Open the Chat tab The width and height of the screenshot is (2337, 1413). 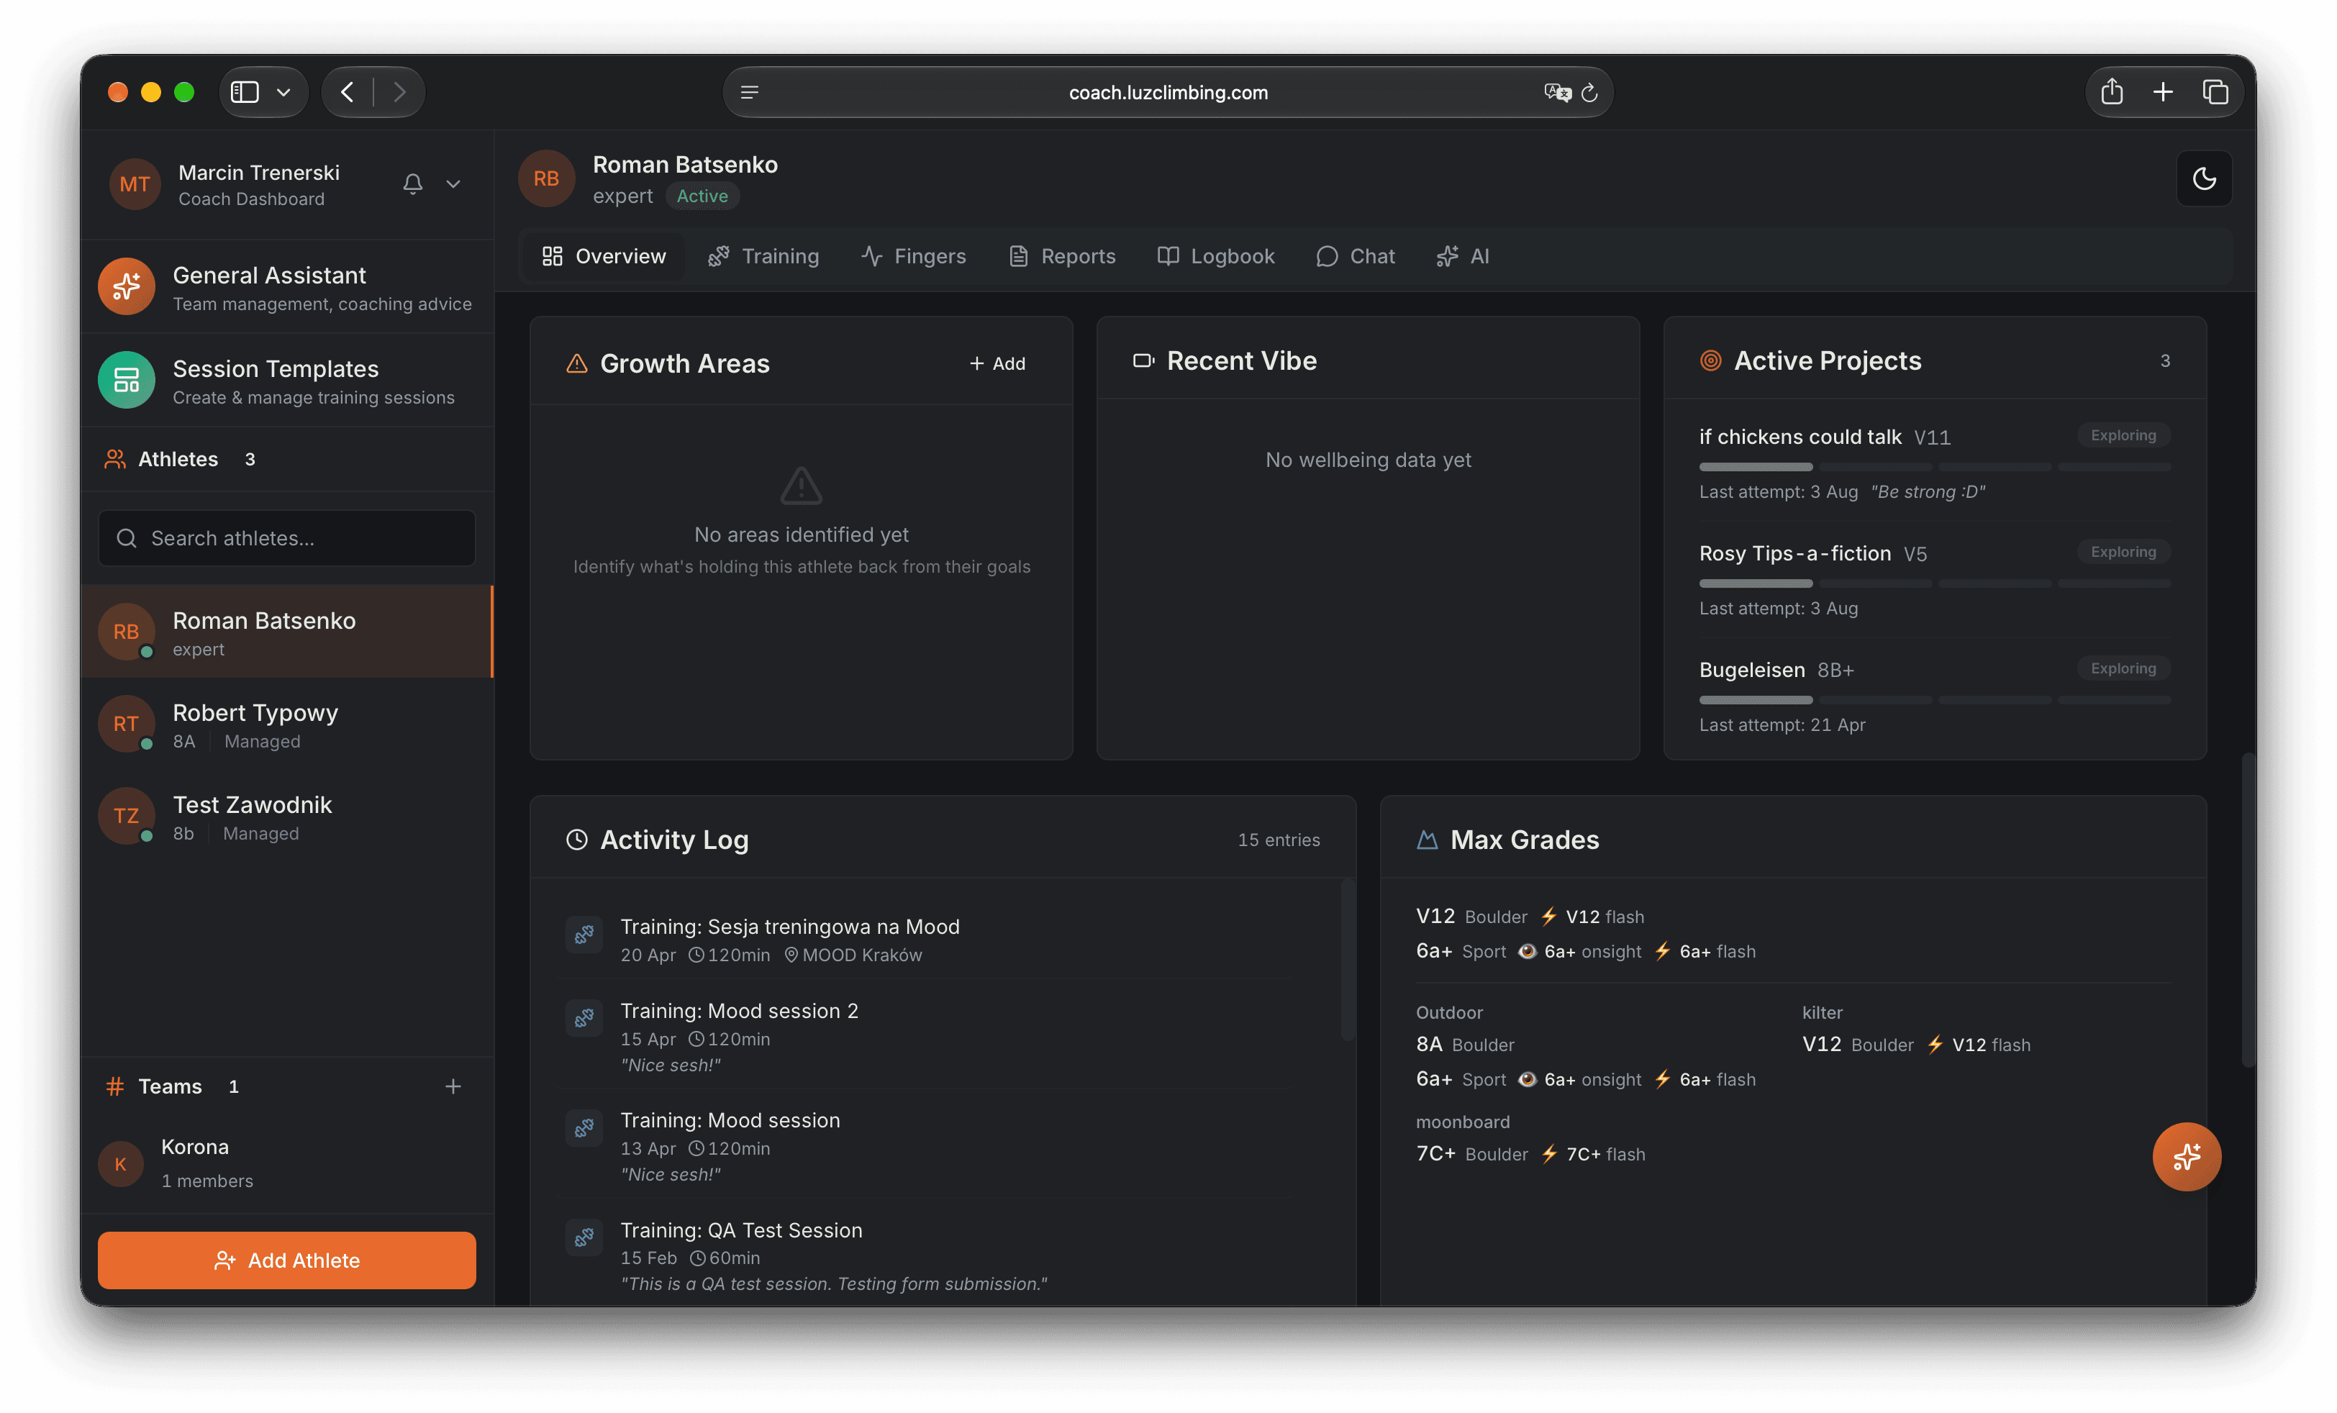(x=1356, y=256)
